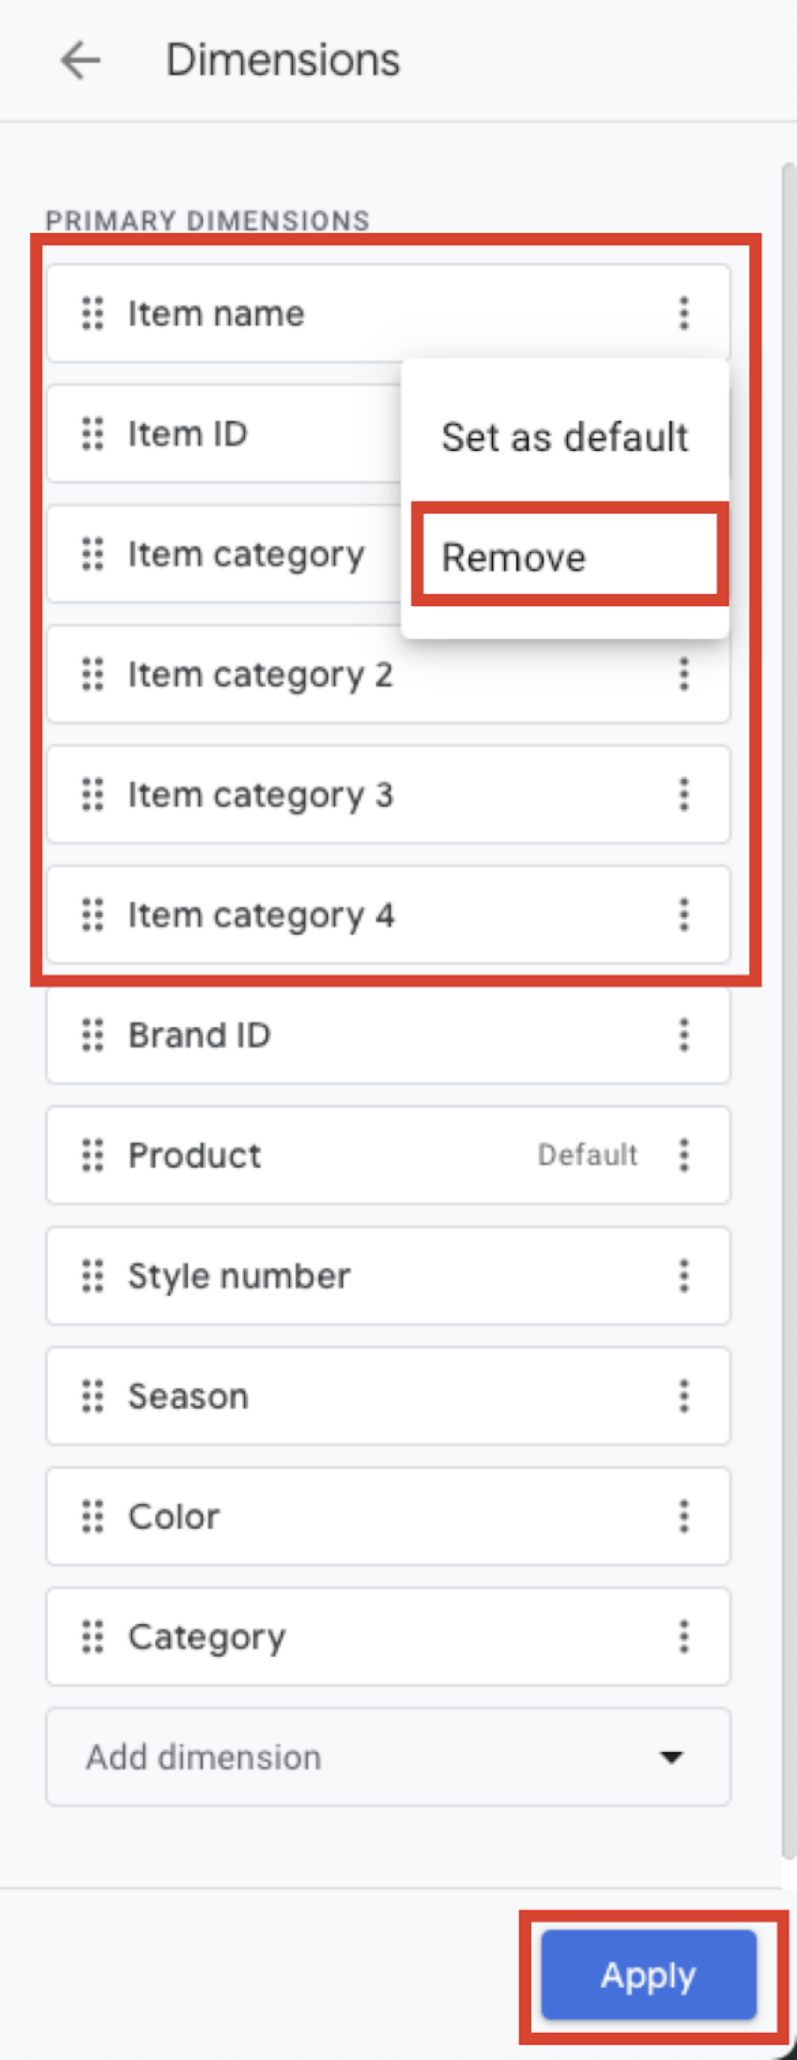Image resolution: width=797 pixels, height=2060 pixels.
Task: Open three-dot menu for Item category 4
Action: tap(683, 915)
